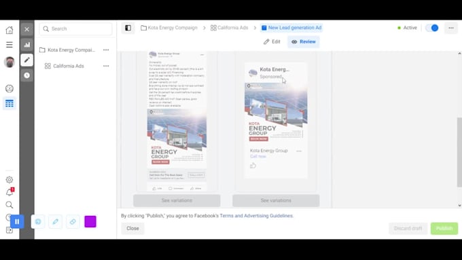Click the scroll up arrow
The height and width of the screenshot is (260, 462).
tap(459, 54)
